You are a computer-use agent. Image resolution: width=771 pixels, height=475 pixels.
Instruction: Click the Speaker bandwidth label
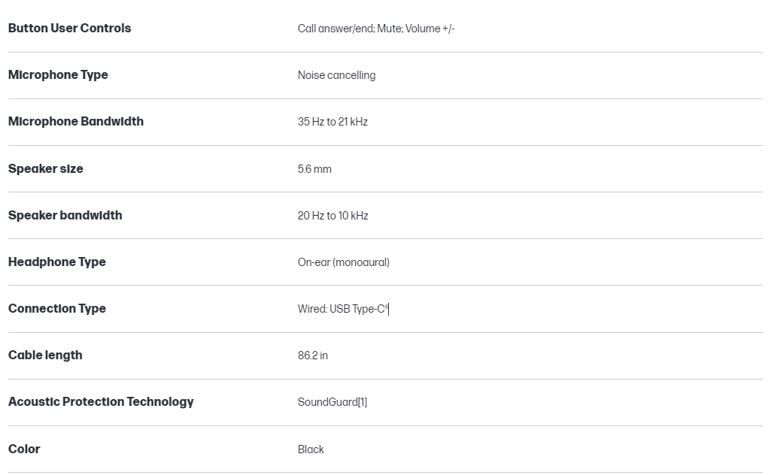tap(65, 216)
